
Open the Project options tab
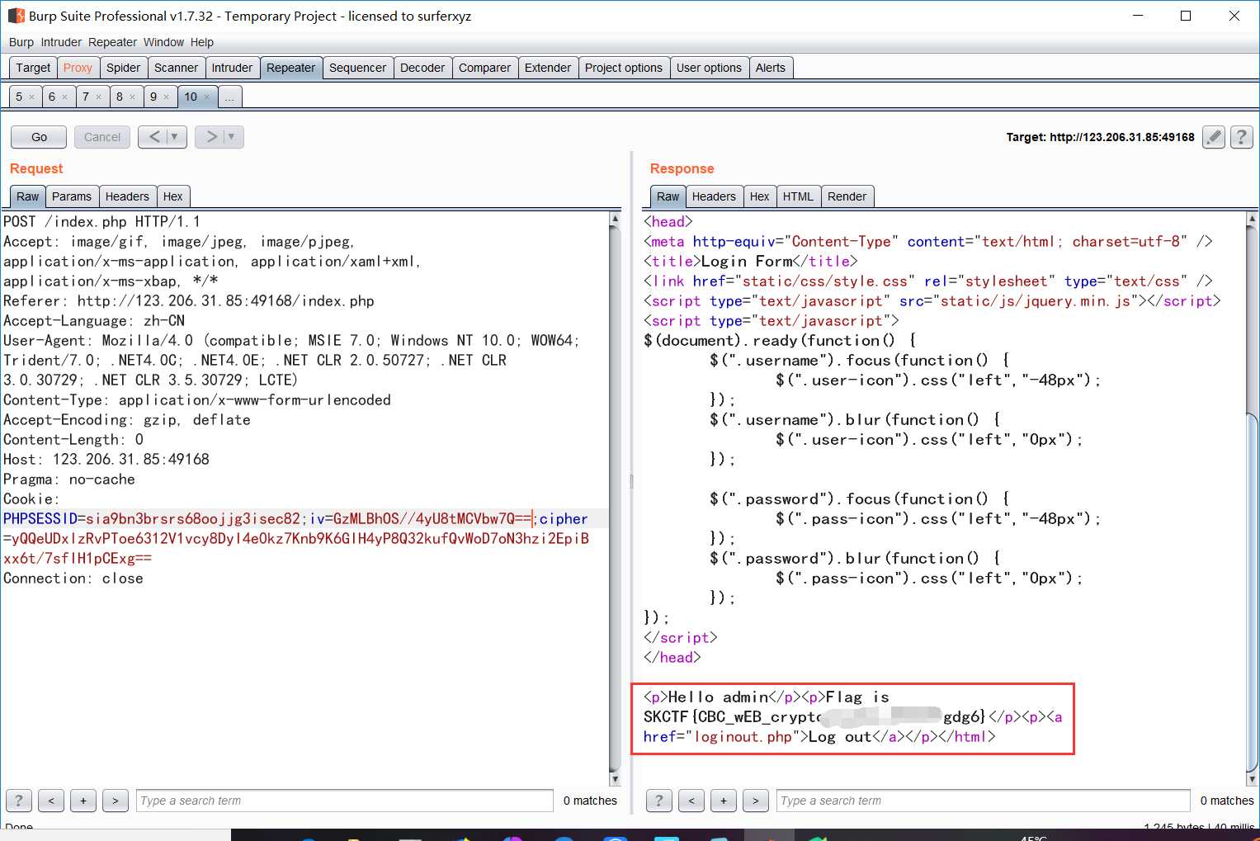(624, 68)
